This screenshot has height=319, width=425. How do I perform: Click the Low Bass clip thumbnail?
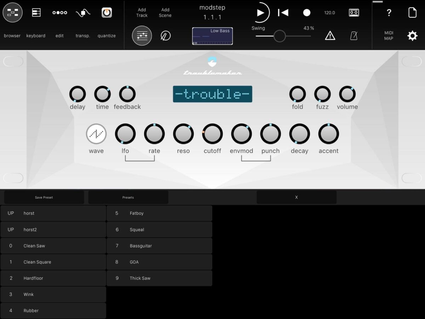pos(212,36)
